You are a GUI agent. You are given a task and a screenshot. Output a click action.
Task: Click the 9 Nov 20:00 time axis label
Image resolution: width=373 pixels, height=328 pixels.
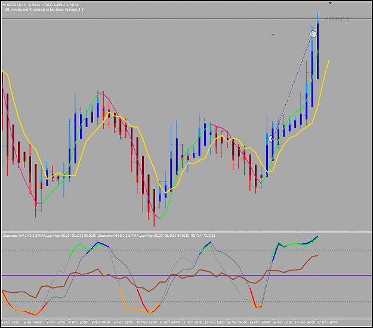click(x=124, y=322)
